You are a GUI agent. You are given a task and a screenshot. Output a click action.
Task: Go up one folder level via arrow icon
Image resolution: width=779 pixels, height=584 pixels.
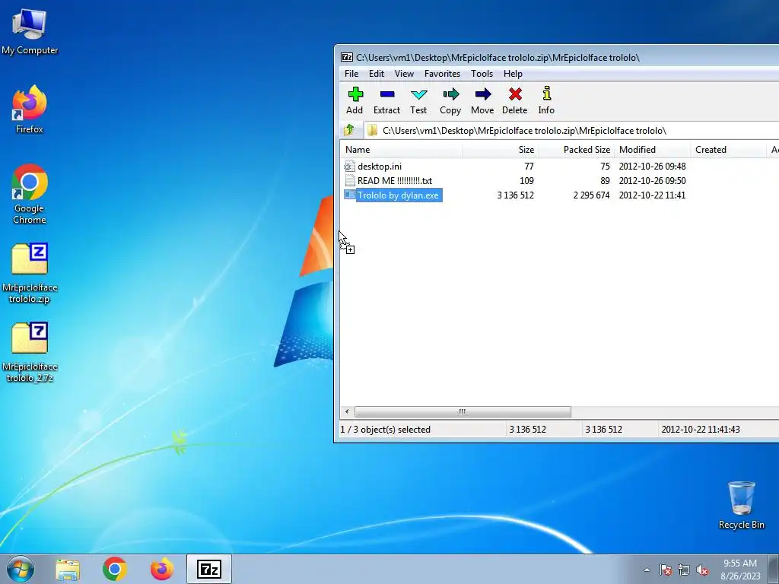coord(348,130)
